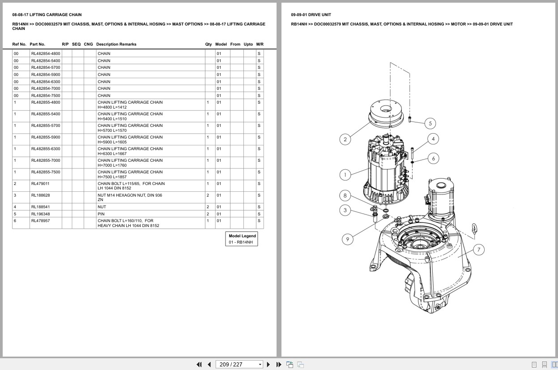Click callout balloon 2 on the brake disc
558x370 pixels.
point(345,139)
